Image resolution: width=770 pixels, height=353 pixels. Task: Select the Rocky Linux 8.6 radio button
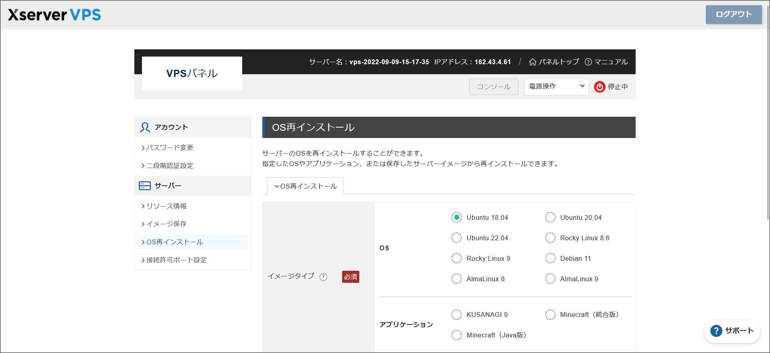coord(550,238)
